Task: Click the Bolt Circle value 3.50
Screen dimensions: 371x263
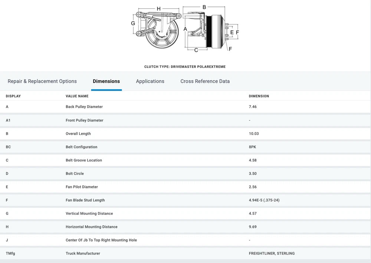Action: (x=253, y=174)
